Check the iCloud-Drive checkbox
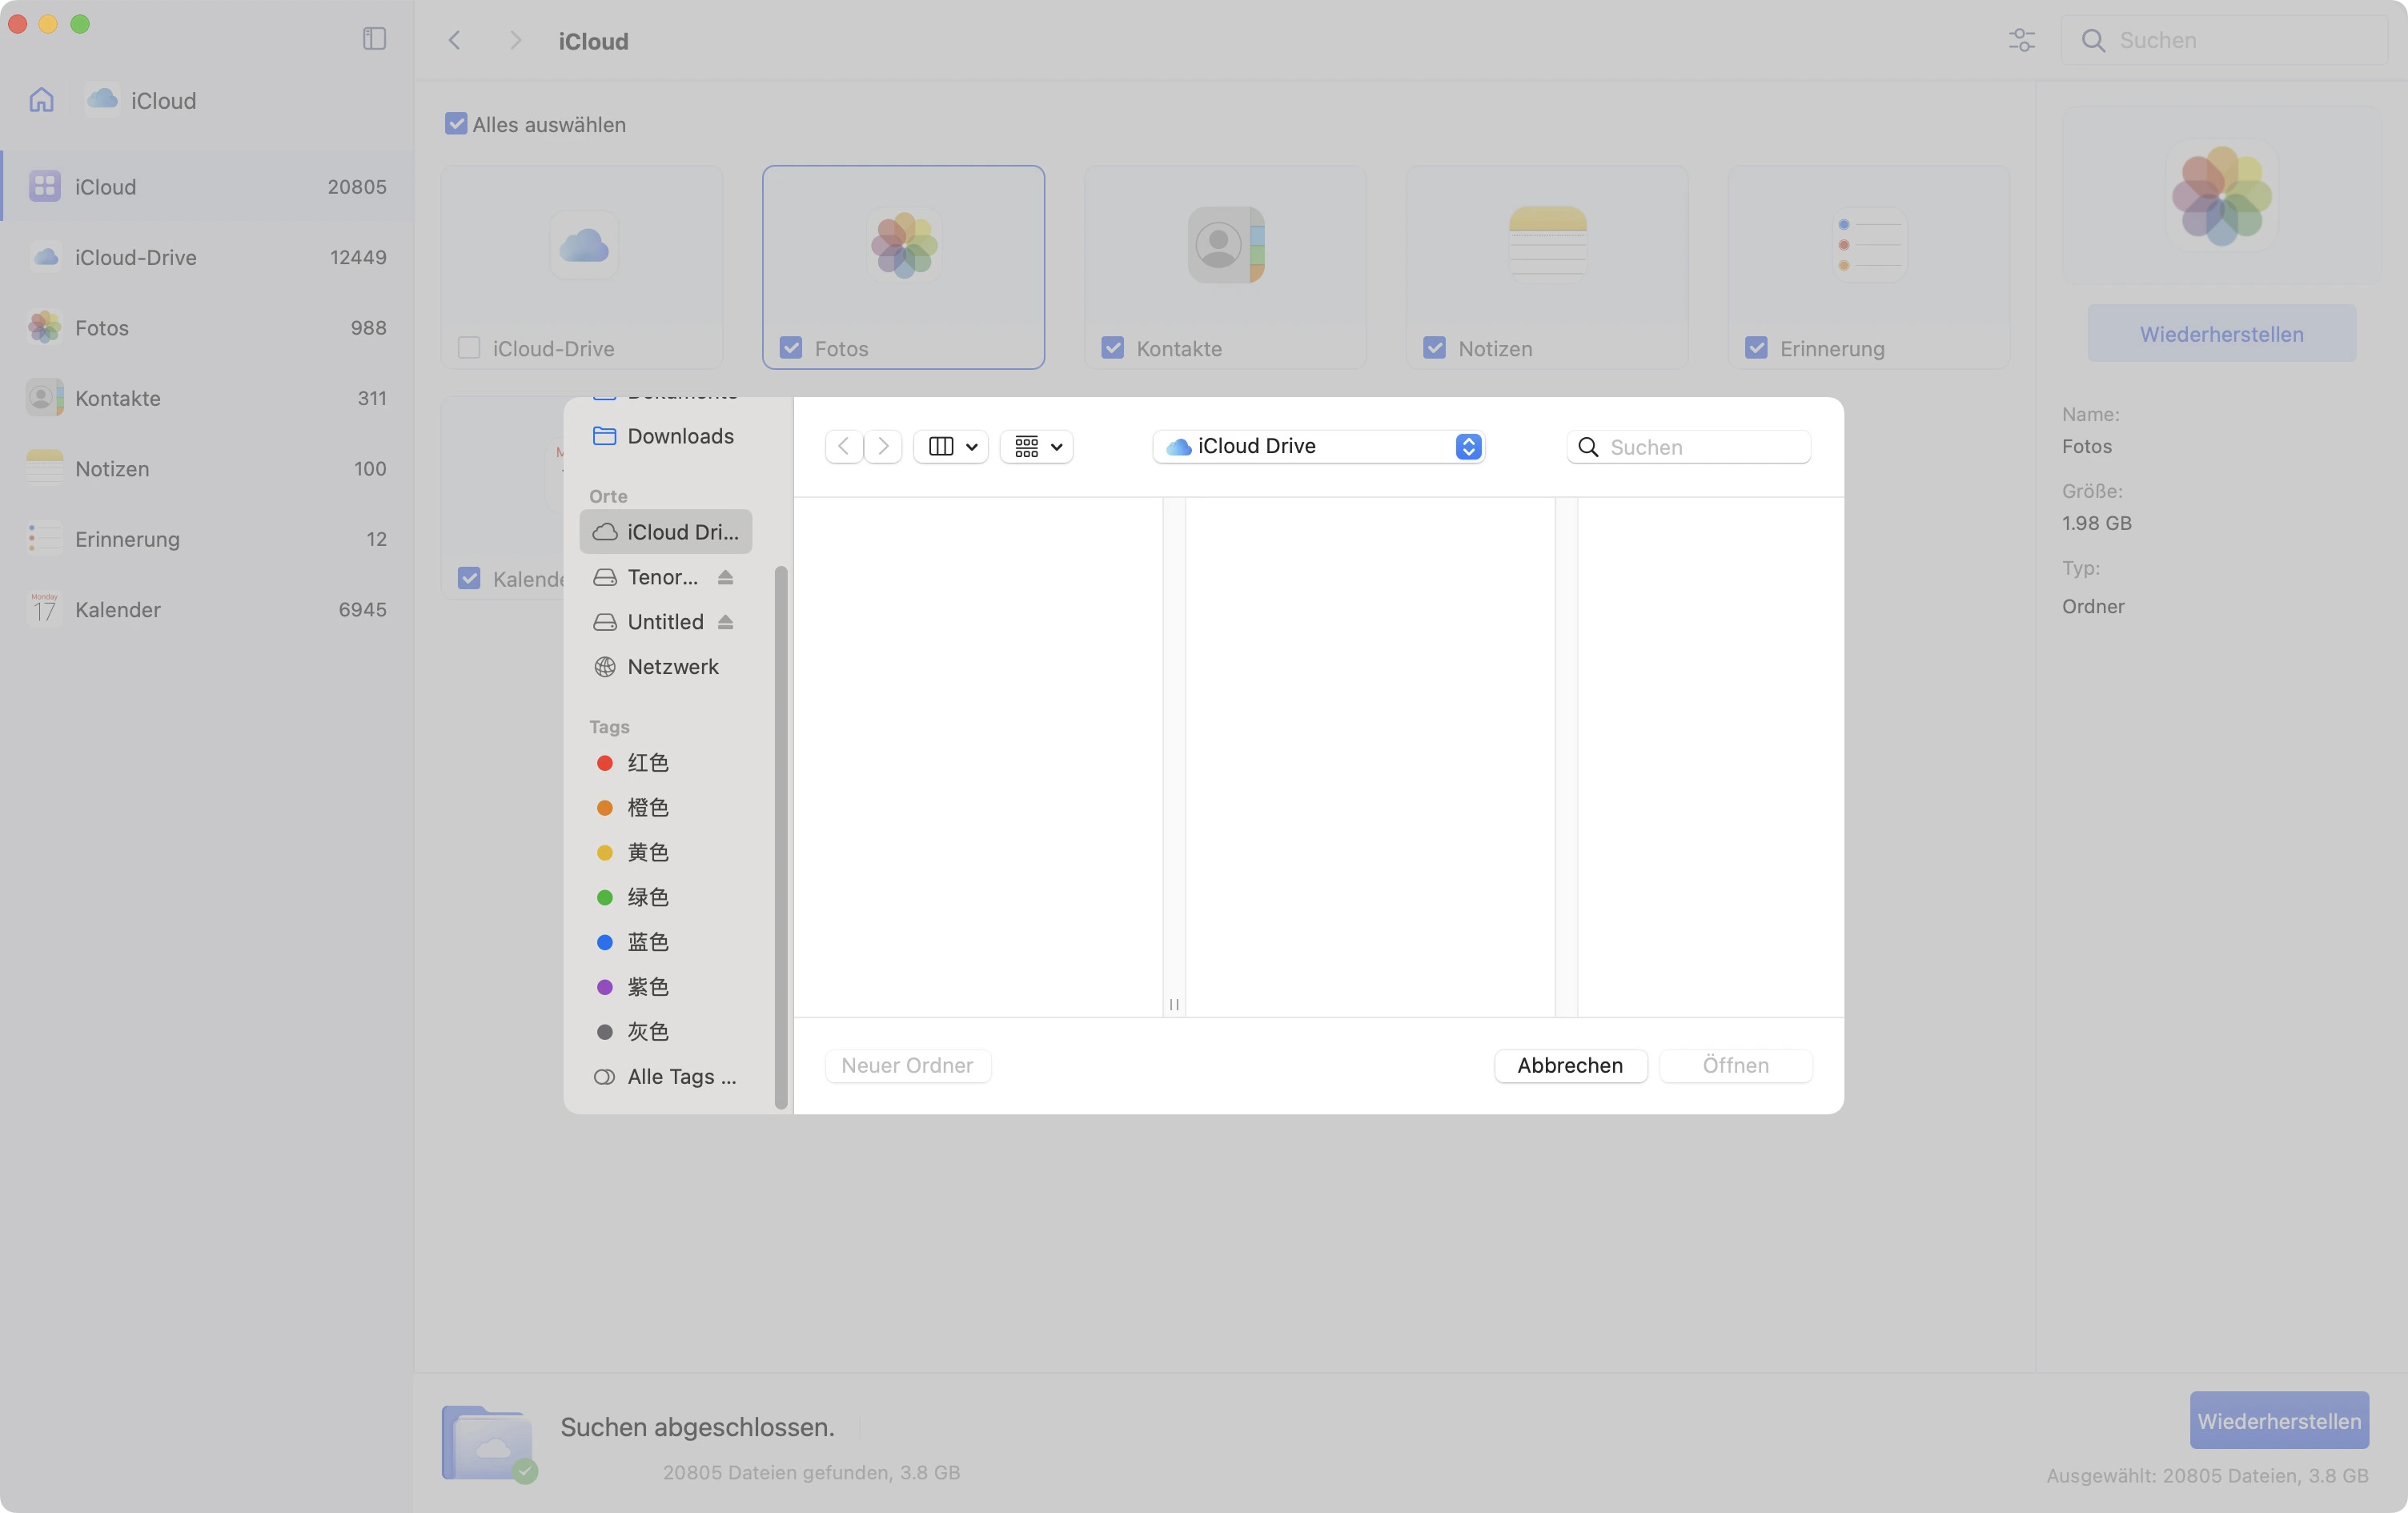The image size is (2408, 1513). coord(469,348)
